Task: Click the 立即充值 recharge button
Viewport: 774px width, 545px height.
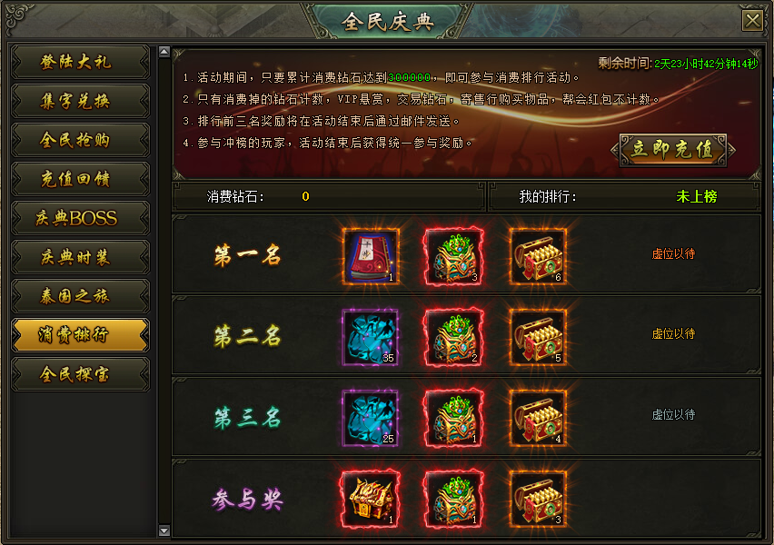Action: coord(673,150)
